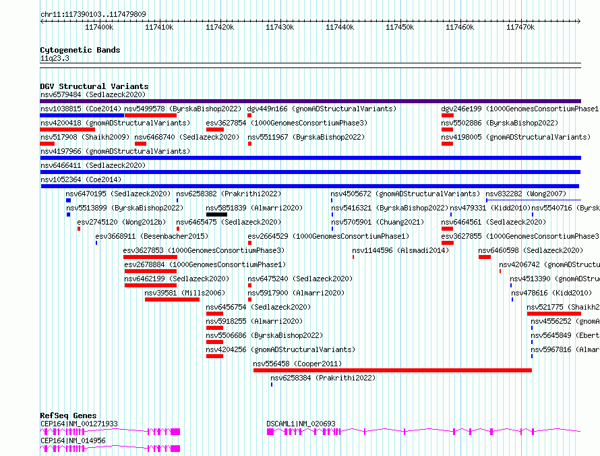
Task: Click esv2664529 (1000GenomesConsortiumPhase1) label
Action: click(328, 236)
